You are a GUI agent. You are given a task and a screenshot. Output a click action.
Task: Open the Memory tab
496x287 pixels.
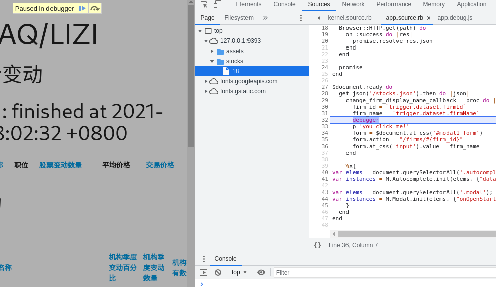(x=434, y=4)
